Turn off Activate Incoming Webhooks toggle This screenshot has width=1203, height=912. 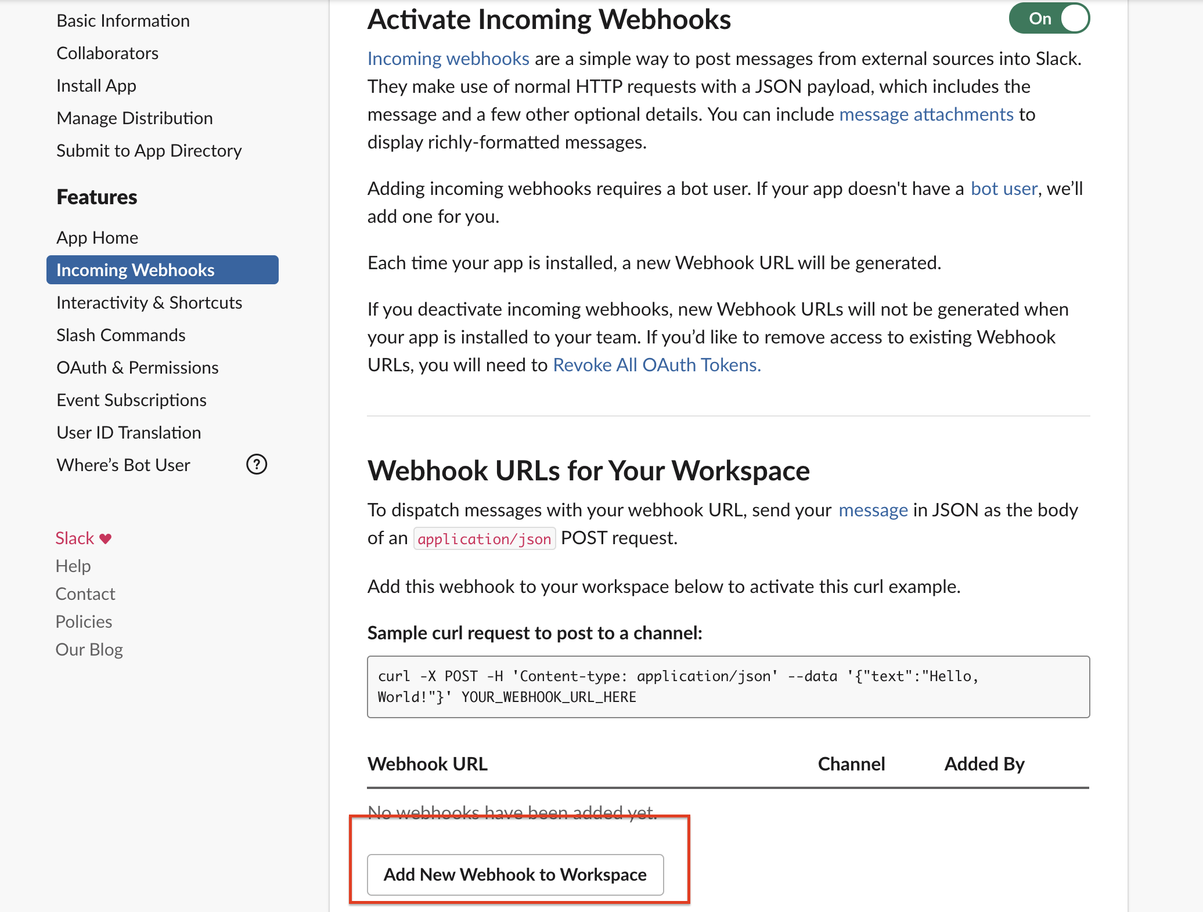1049,19
